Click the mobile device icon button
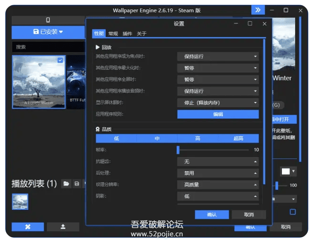Viewport: 315px width, 242px height. tap(48, 20)
